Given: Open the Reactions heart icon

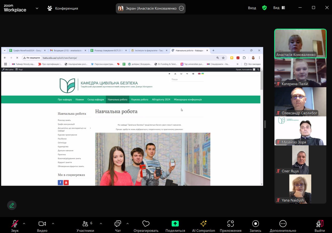Looking at the screenshot, I should 146,224.
